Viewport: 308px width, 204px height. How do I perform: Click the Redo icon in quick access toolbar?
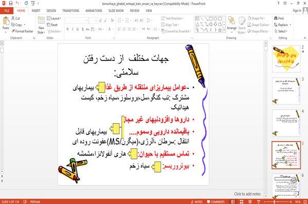[x=26, y=4]
